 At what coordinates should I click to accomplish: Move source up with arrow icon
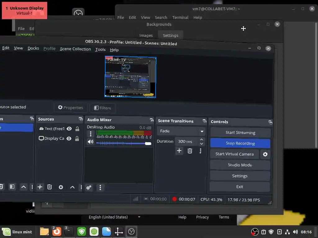pyautogui.click(x=72, y=187)
